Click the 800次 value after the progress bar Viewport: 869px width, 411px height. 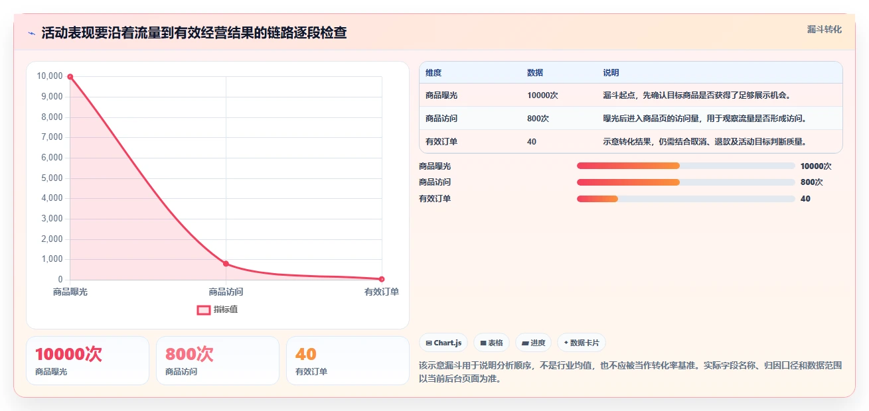pyautogui.click(x=811, y=182)
